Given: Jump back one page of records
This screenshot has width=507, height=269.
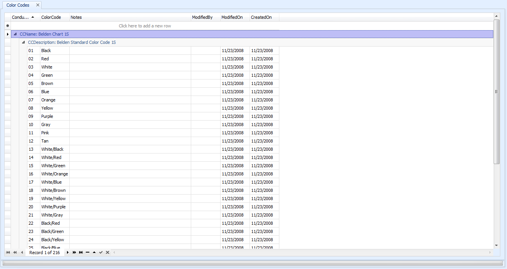Looking at the screenshot, I should point(15,253).
